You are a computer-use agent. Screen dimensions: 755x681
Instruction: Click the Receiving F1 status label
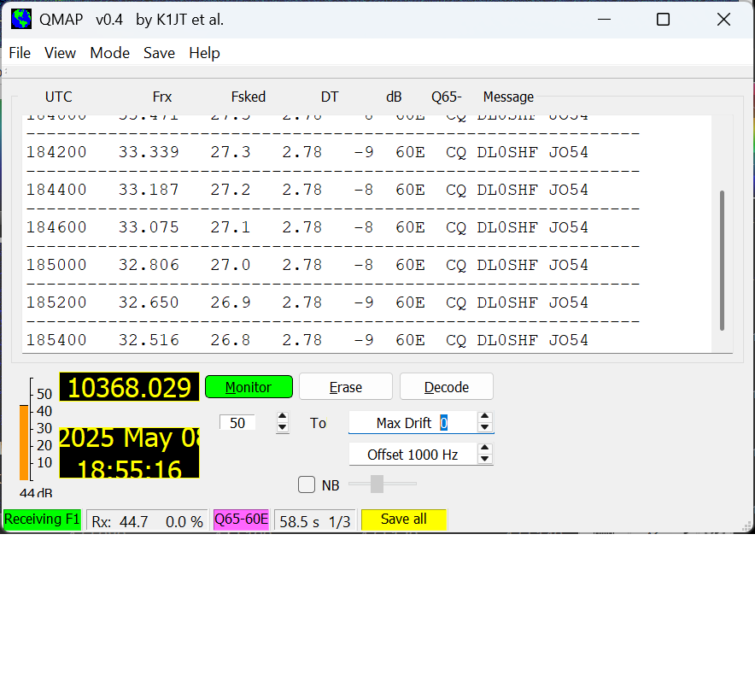click(42, 520)
